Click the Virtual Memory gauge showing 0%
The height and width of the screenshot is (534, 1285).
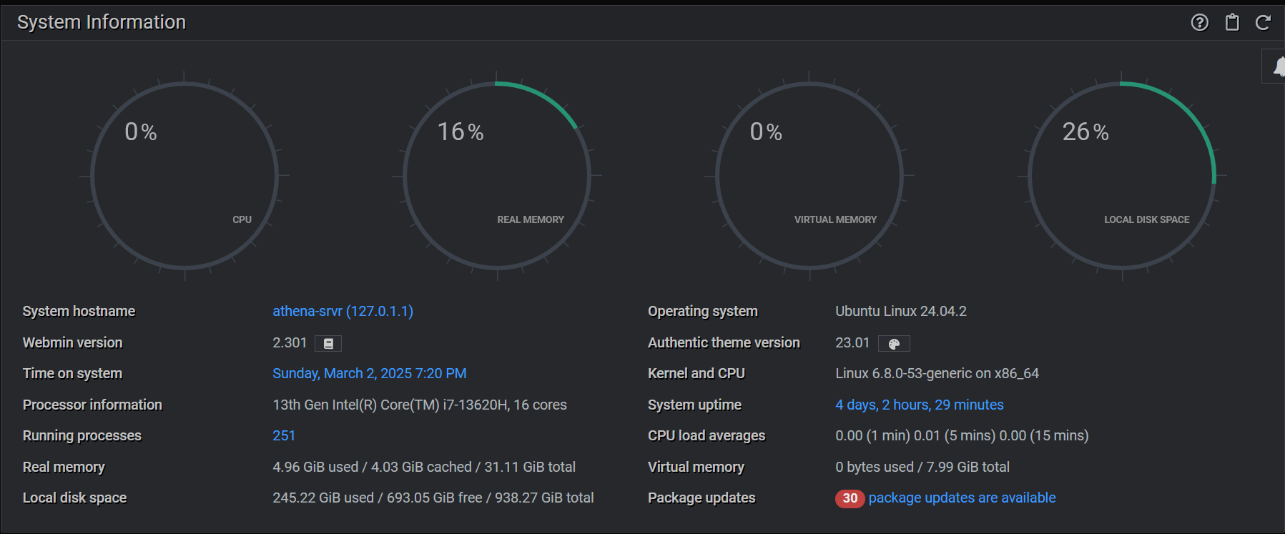809,175
